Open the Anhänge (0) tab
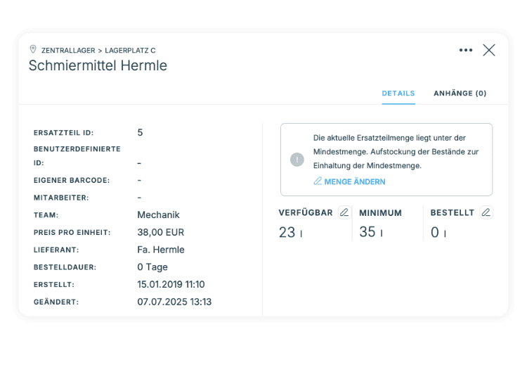The image size is (527, 365). [460, 94]
